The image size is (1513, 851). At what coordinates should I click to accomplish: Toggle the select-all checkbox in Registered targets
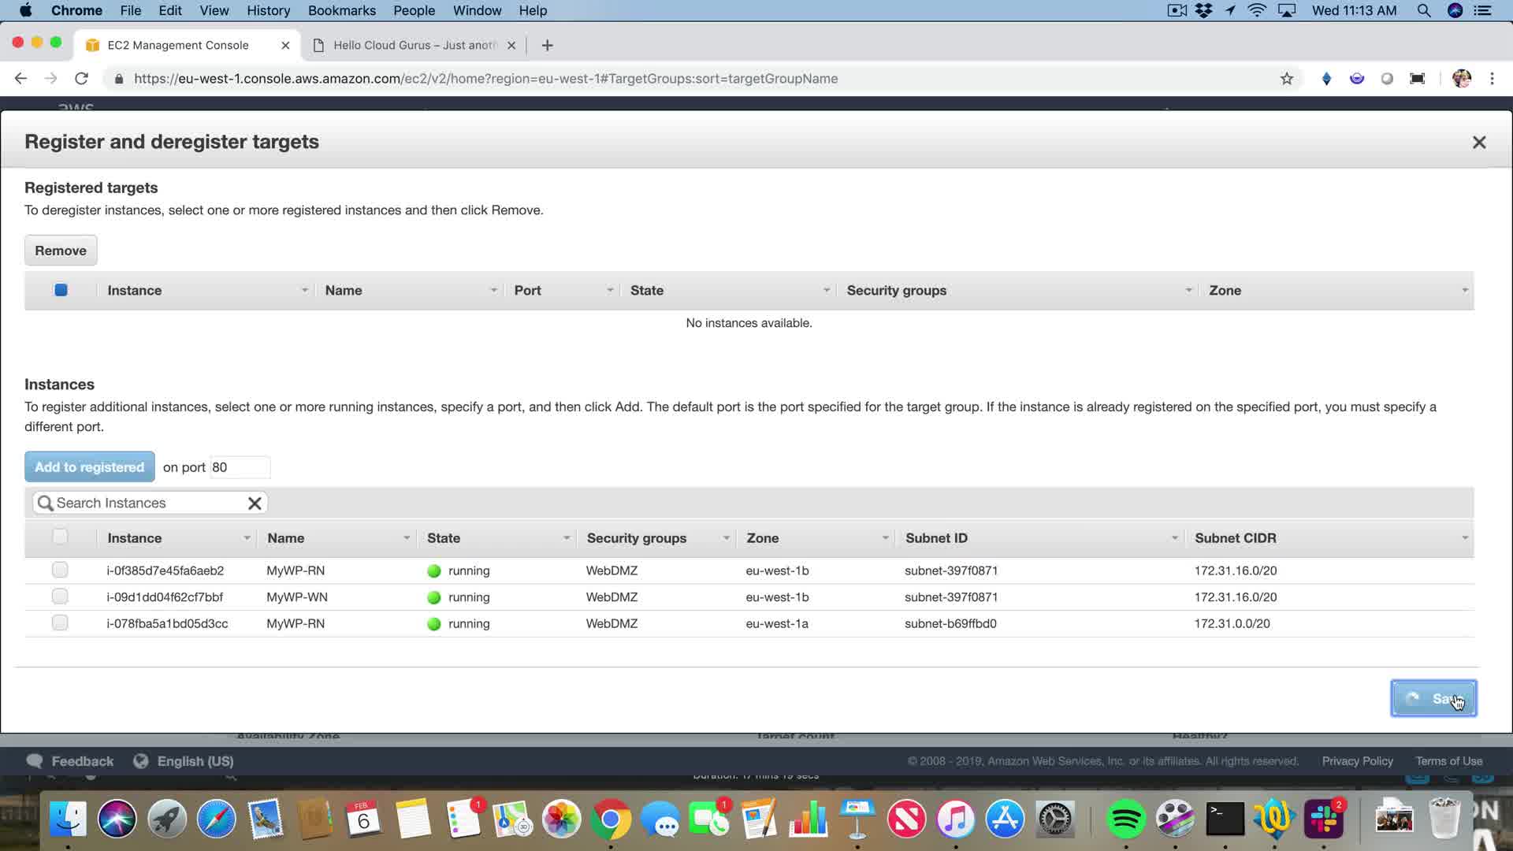click(x=61, y=290)
